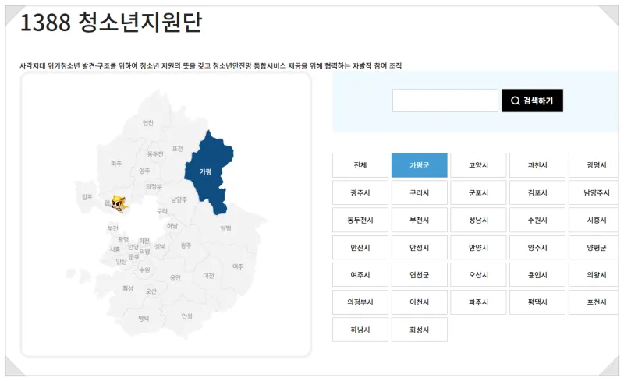Image resolution: width=624 pixels, height=381 pixels.
Task: Choose 고양시 from the city list
Action: pyautogui.click(x=478, y=165)
